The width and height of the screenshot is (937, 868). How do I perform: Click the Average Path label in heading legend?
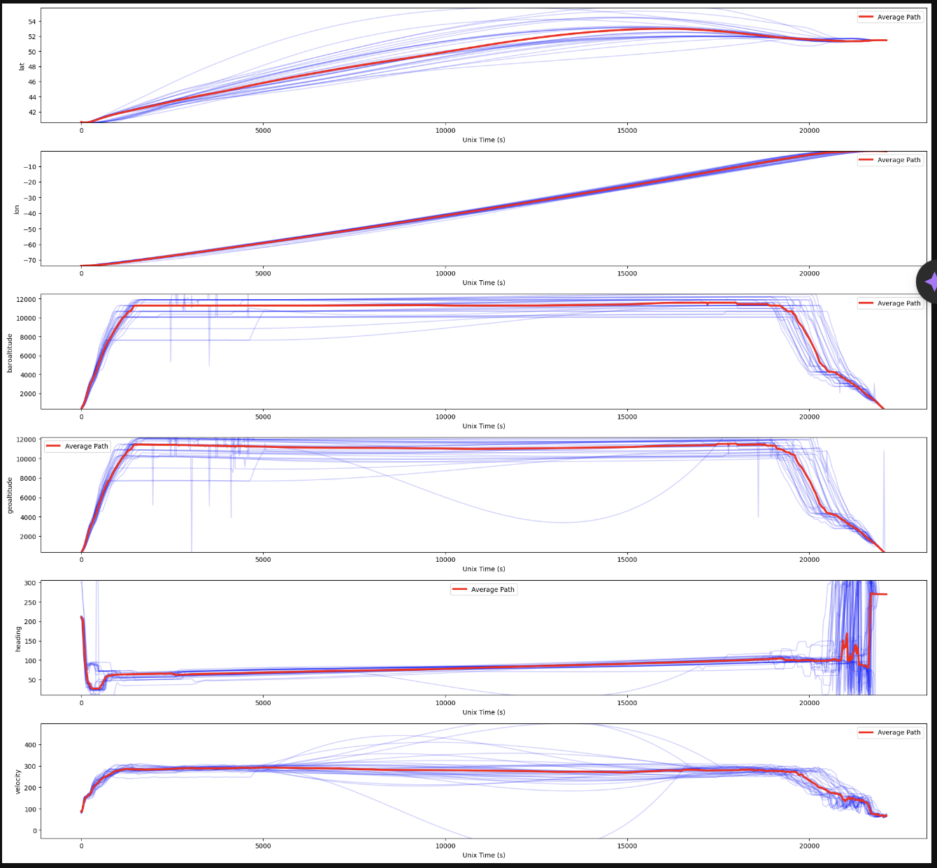pyautogui.click(x=492, y=589)
